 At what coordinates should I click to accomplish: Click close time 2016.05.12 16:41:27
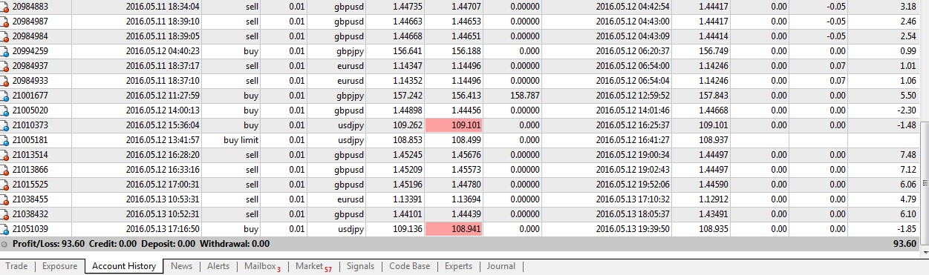point(633,140)
